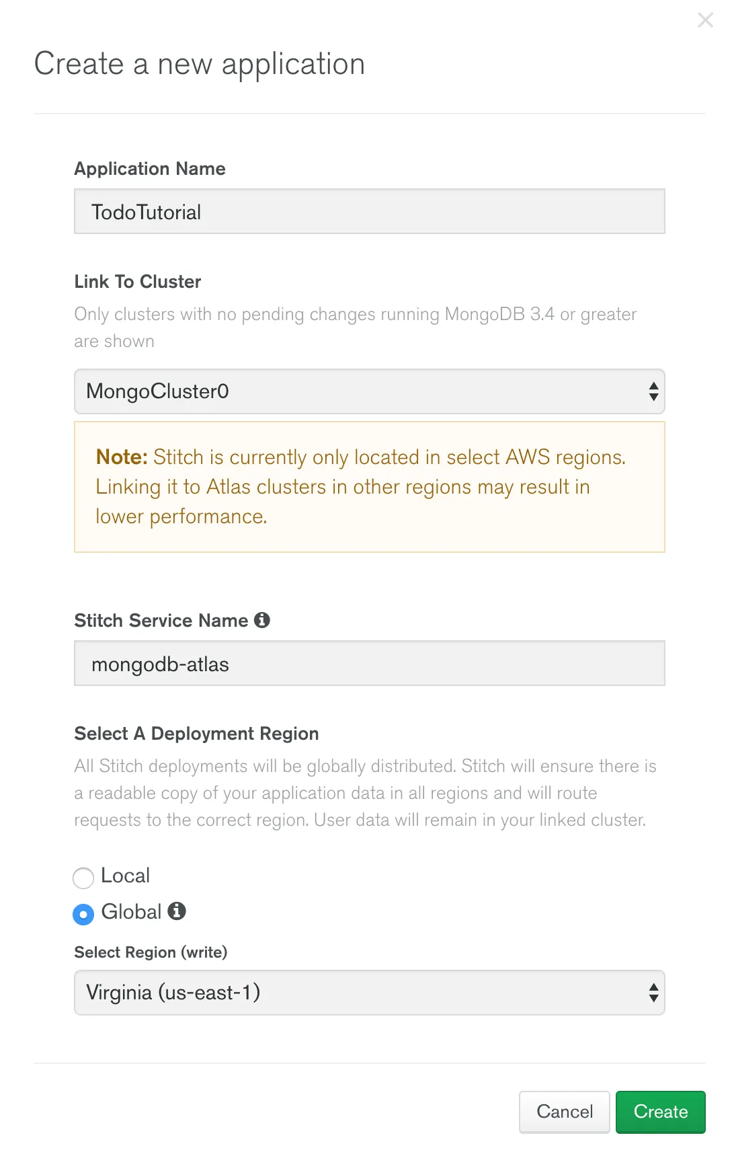The height and width of the screenshot is (1150, 730).
Task: Click the Select A Deployment Region heading
Action: tap(196, 733)
